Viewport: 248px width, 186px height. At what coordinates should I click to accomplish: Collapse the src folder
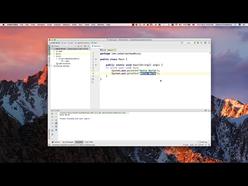54,56
